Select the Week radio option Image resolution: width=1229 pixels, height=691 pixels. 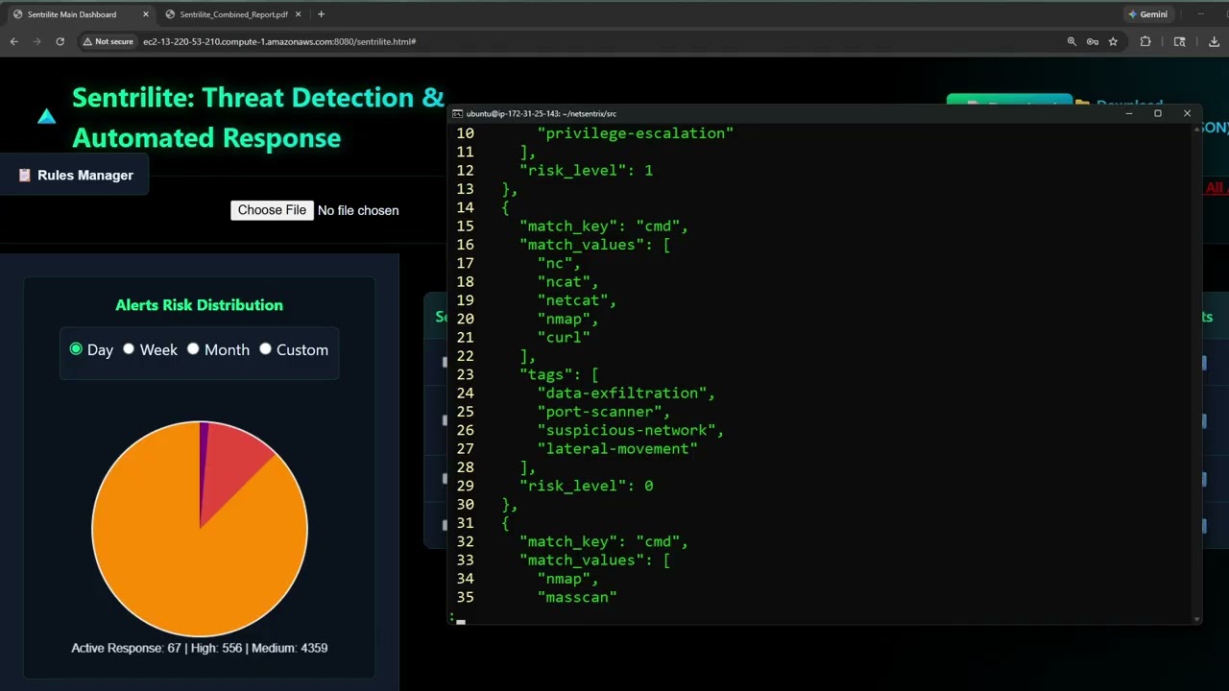(128, 348)
